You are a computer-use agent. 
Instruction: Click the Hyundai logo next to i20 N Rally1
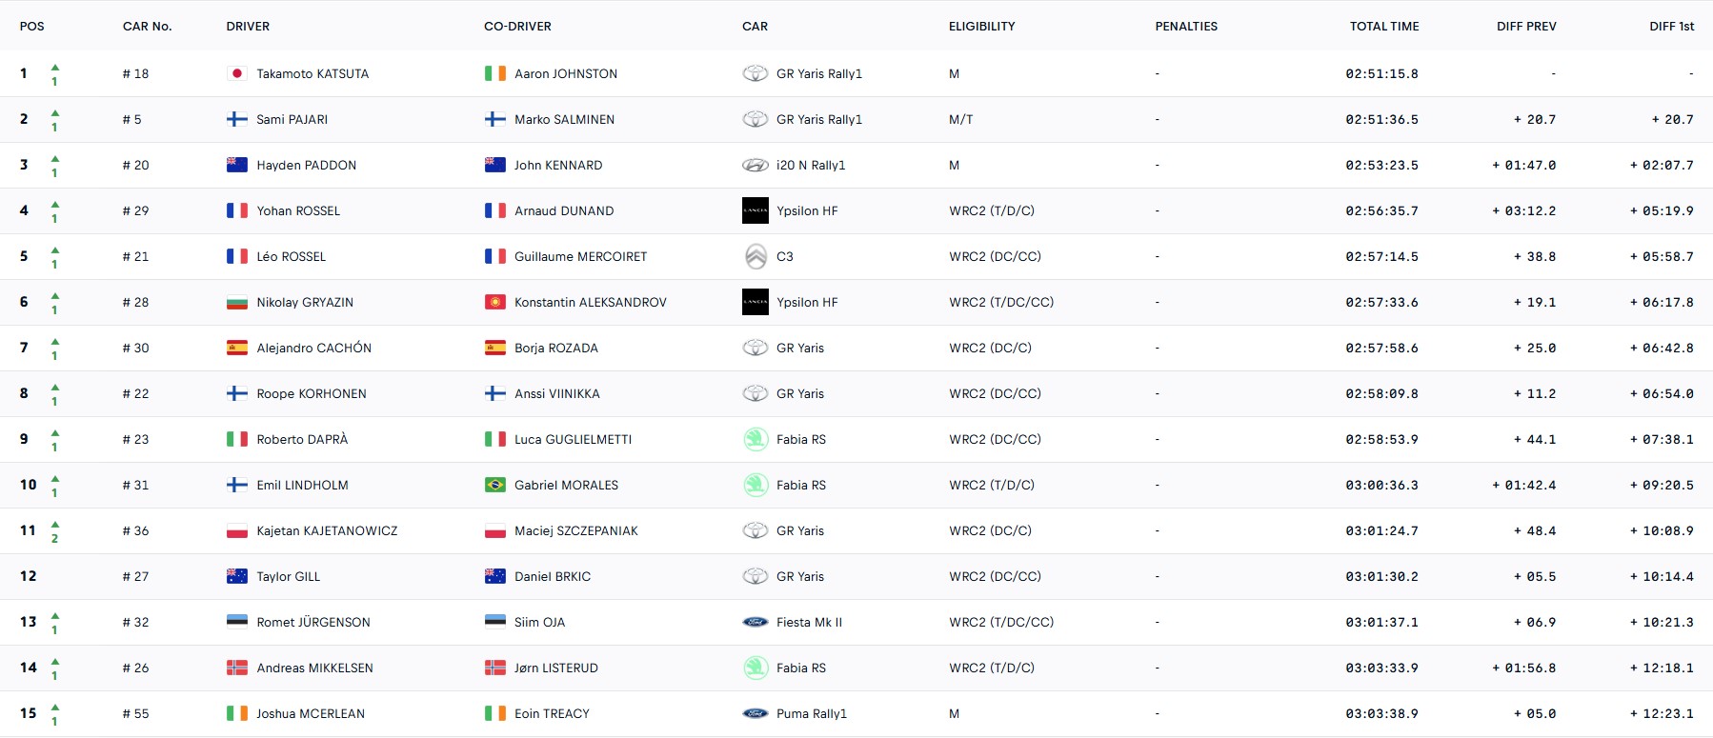[x=755, y=165]
